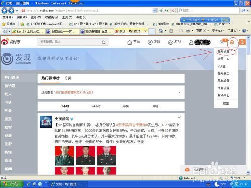
Task: Open the 页面(P) page dropdown
Action: click(202, 31)
